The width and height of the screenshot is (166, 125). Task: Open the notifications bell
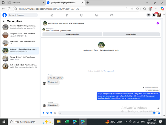(x=154, y=15)
